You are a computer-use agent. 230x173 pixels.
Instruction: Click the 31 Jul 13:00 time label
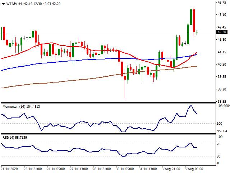[148, 169]
